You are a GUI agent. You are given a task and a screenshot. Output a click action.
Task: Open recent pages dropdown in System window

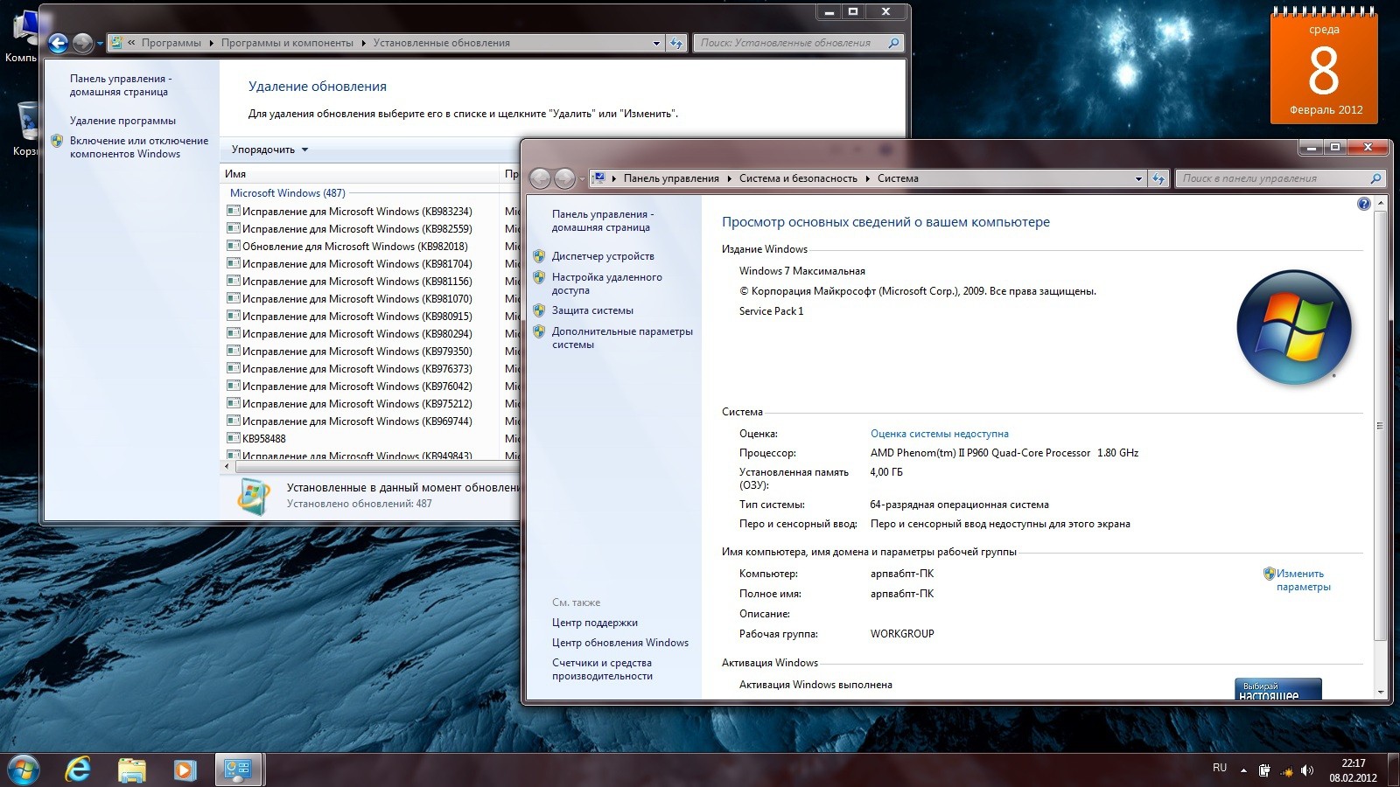[582, 179]
